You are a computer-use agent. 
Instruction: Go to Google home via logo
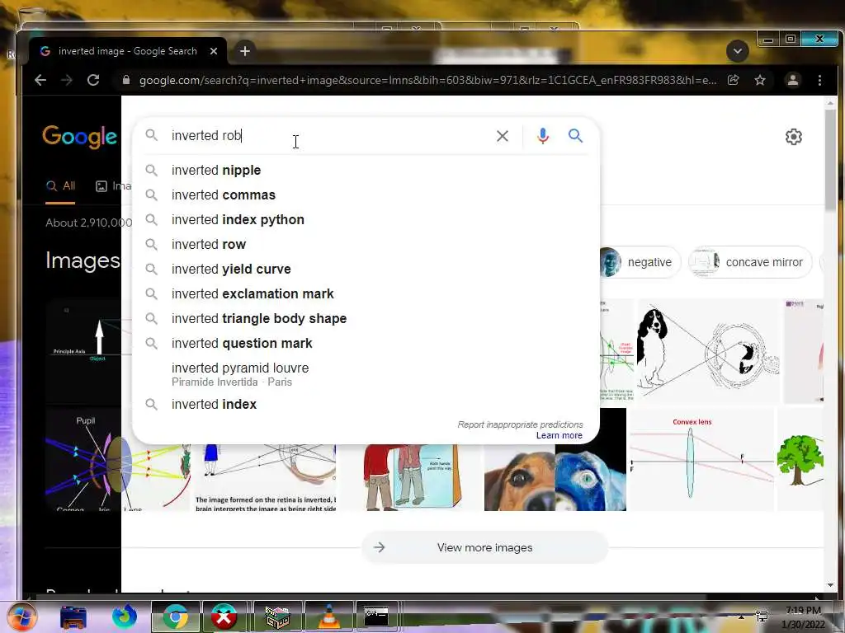[79, 137]
